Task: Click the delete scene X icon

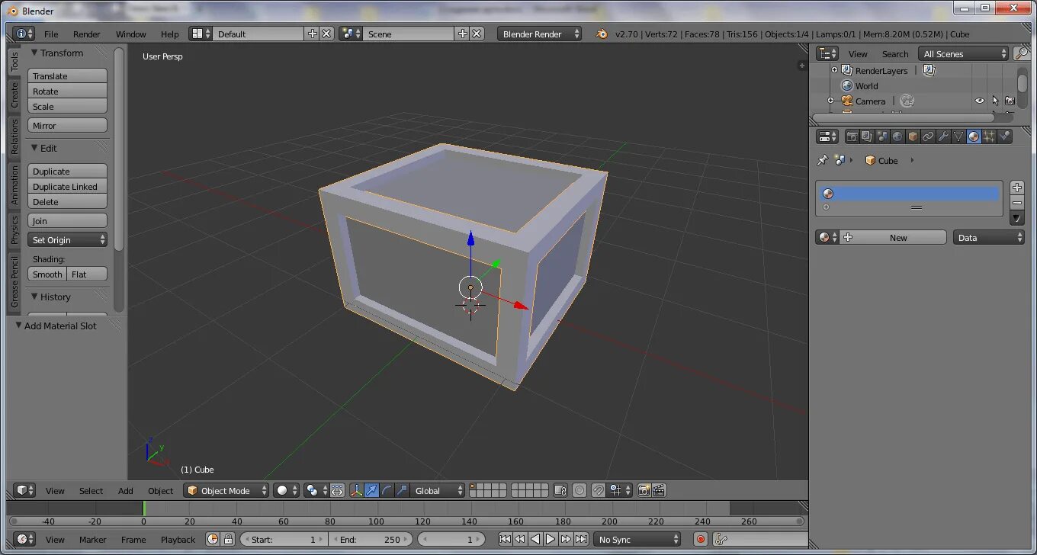Action: coord(477,34)
